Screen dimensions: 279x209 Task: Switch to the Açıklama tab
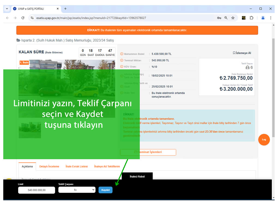point(27,167)
